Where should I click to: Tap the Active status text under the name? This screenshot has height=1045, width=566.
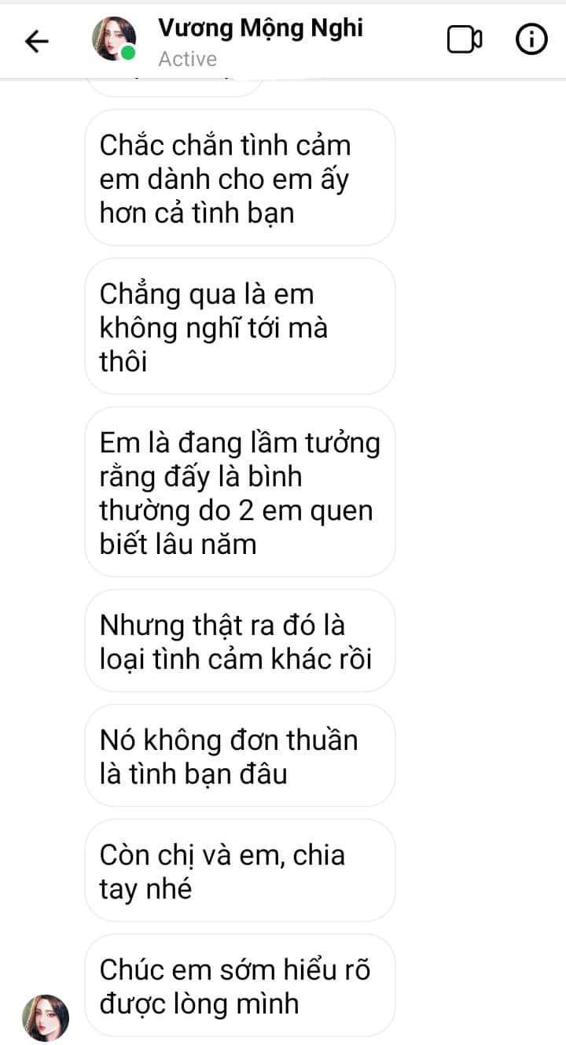click(x=188, y=59)
